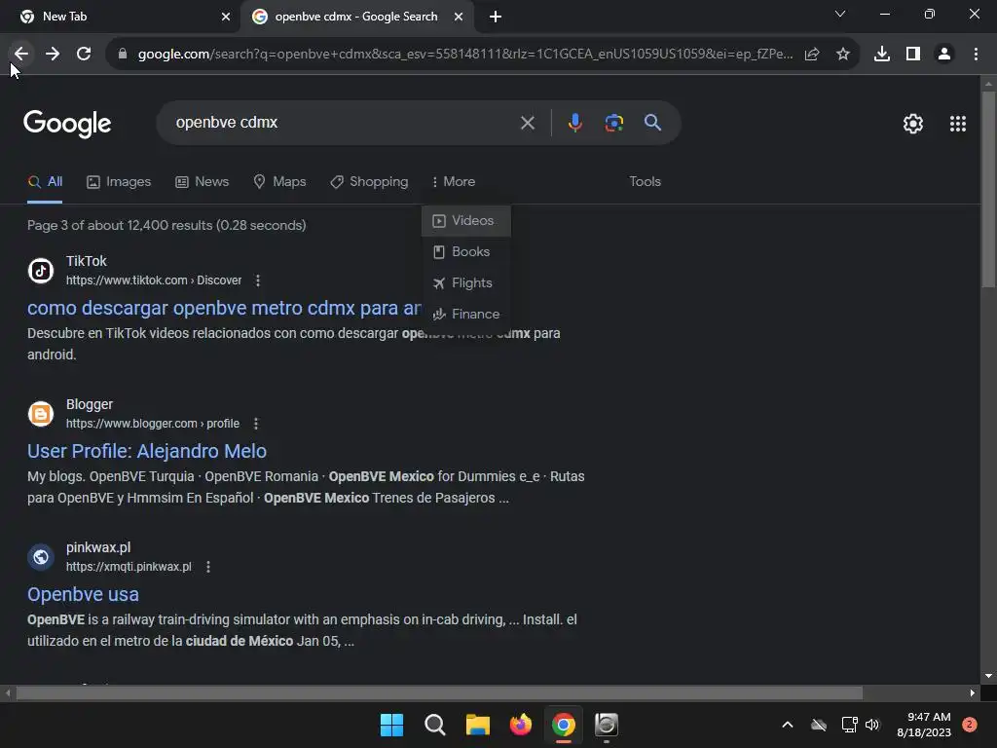Open 'como descargar openbve metro cdmx' result
Viewport: 997px width, 748px height.
[224, 309]
